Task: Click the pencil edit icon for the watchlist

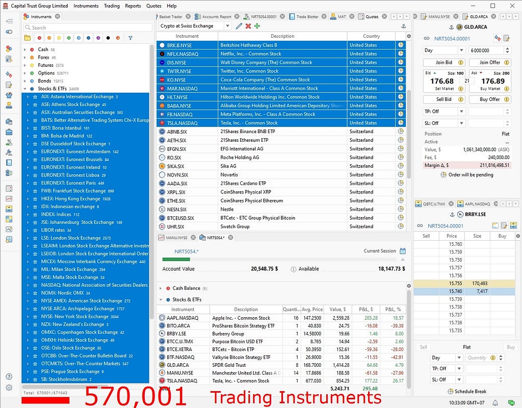Action: pos(239,26)
